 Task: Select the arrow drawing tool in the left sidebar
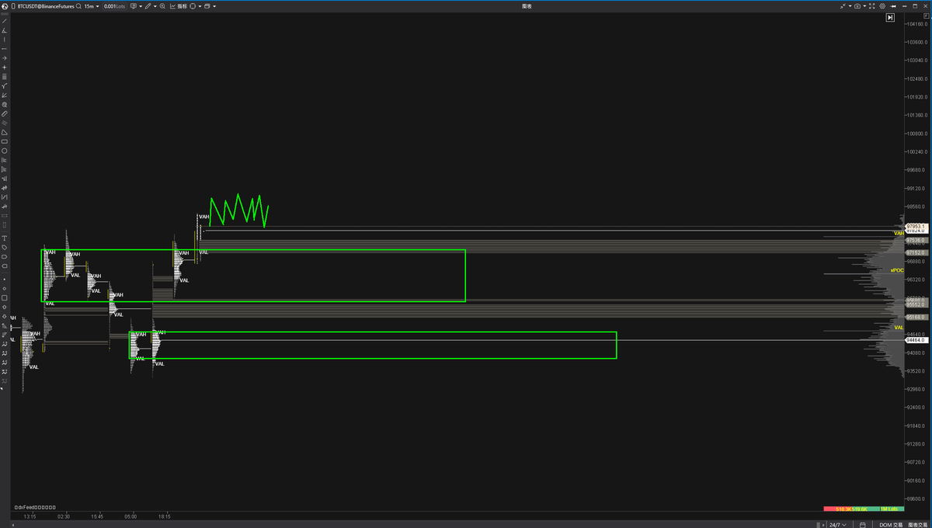tap(5, 58)
